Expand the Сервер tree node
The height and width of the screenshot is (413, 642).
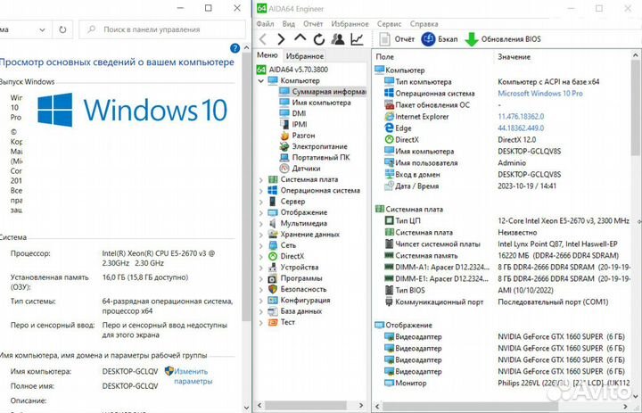[x=260, y=202]
